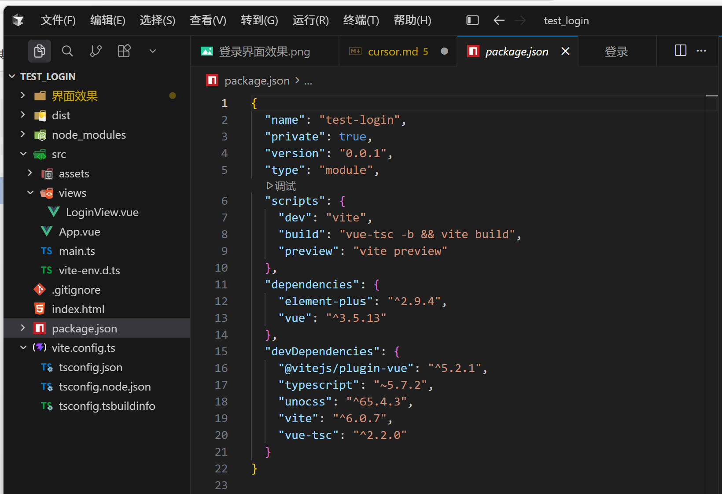Open LoginView.vue in the explorer
This screenshot has width=722, height=494.
[102, 212]
